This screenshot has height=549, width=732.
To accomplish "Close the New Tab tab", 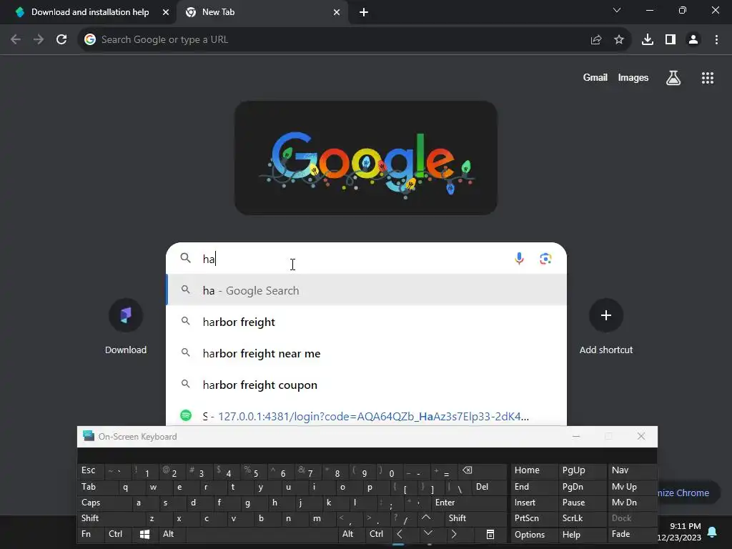I will (337, 12).
